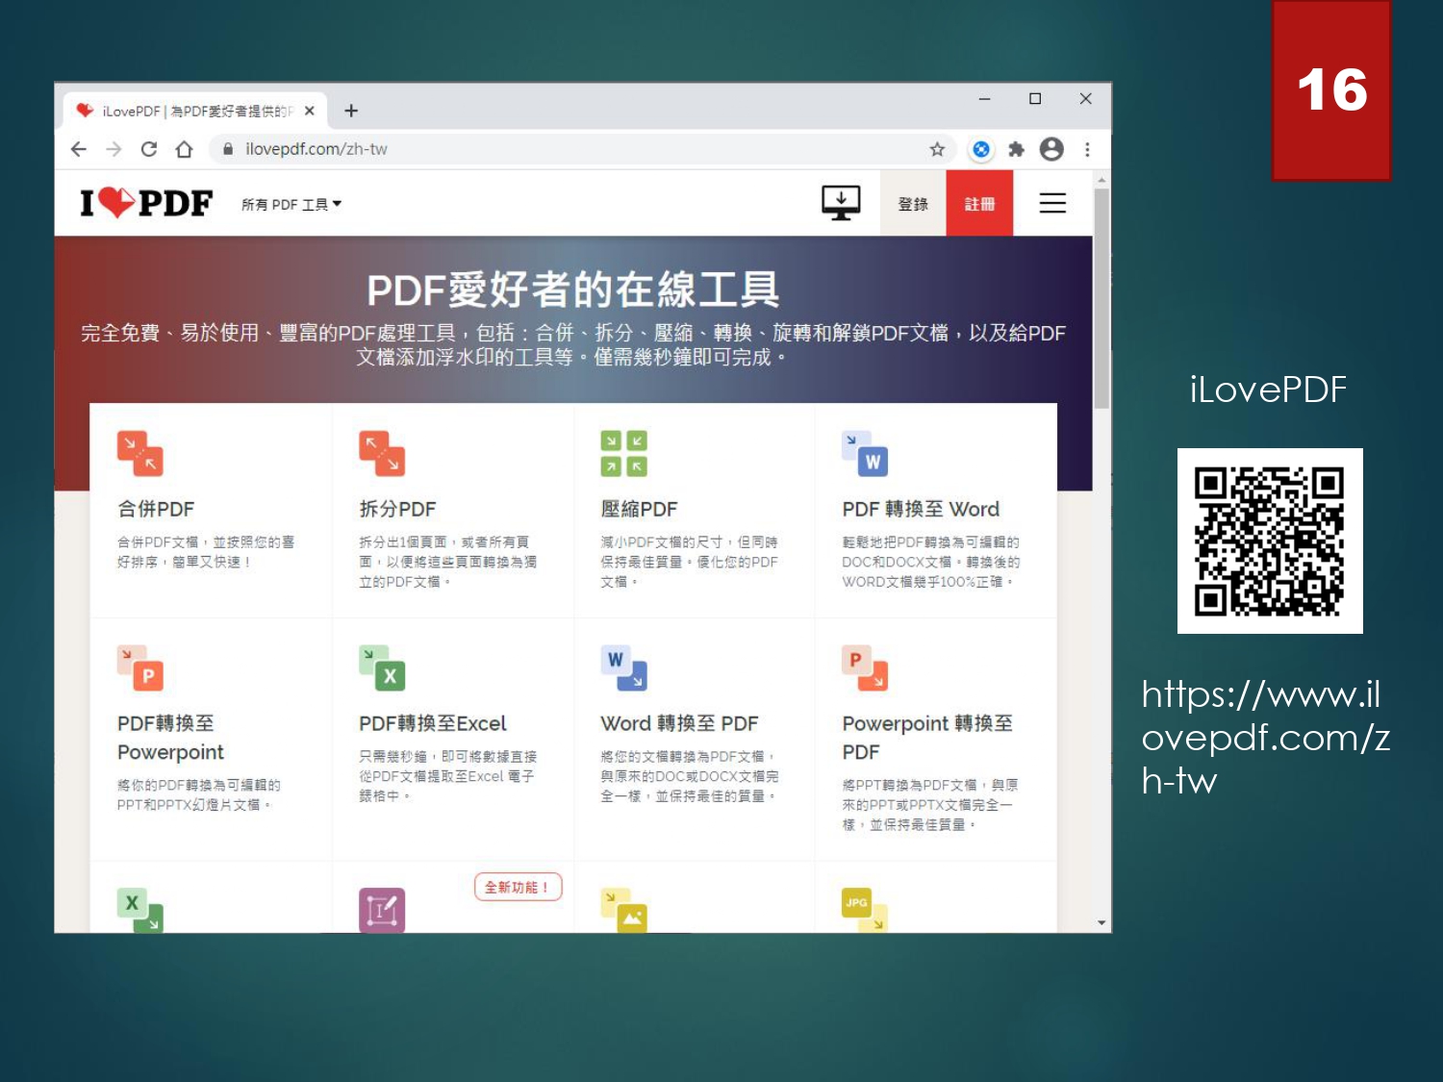Screen dimensions: 1443x1082
Task: Open the hamburger menu icon
Action: coord(1052,203)
